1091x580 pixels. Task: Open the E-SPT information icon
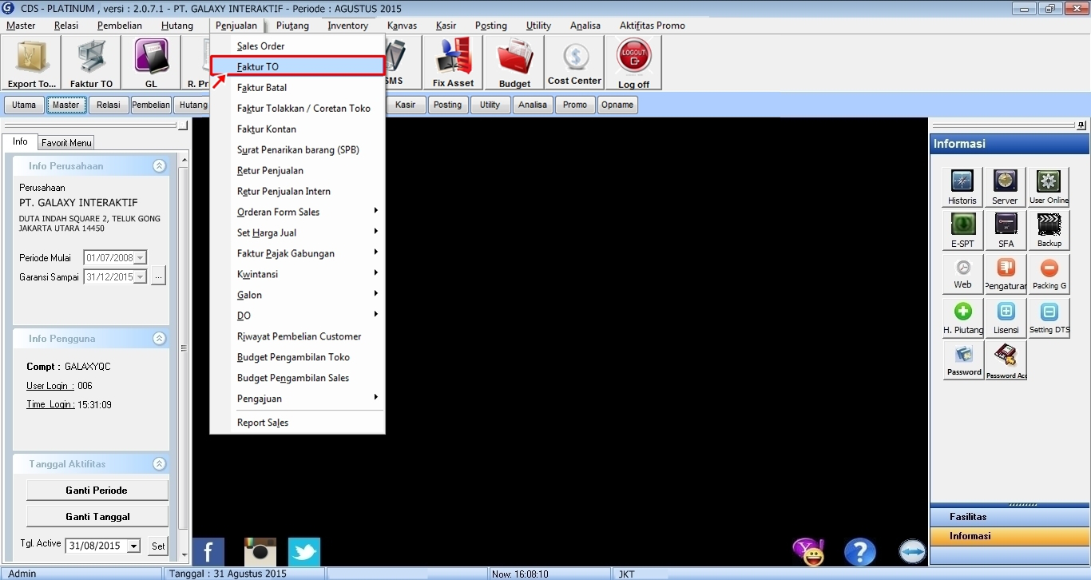pos(962,229)
